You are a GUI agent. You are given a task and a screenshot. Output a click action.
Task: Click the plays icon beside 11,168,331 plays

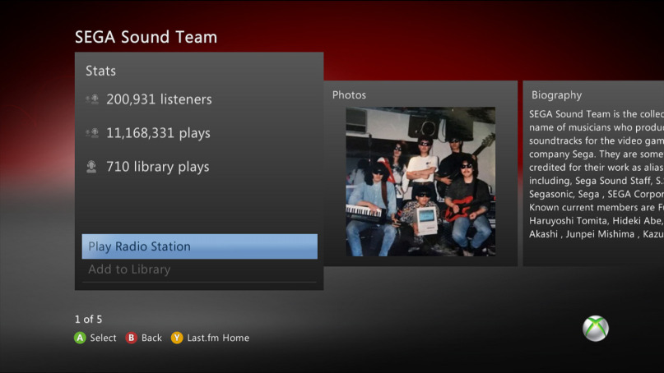[92, 133]
